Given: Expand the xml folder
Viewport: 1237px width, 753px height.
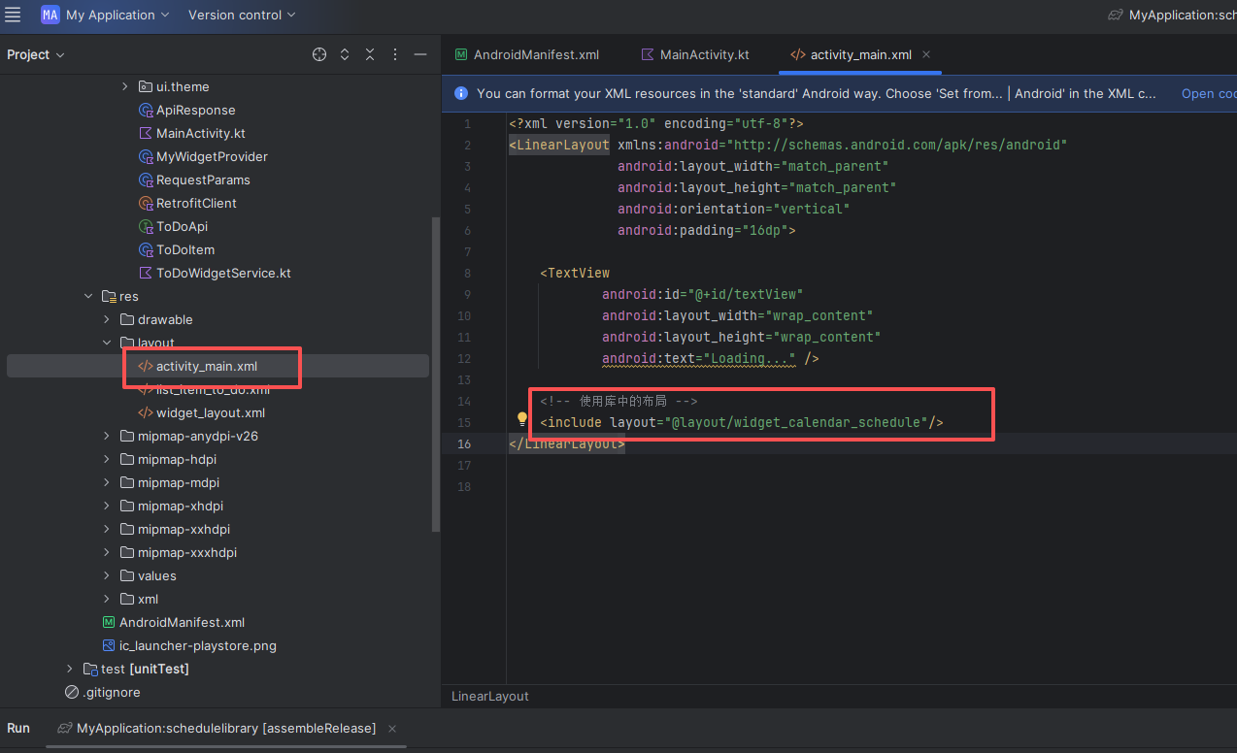Looking at the screenshot, I should pyautogui.click(x=107, y=599).
